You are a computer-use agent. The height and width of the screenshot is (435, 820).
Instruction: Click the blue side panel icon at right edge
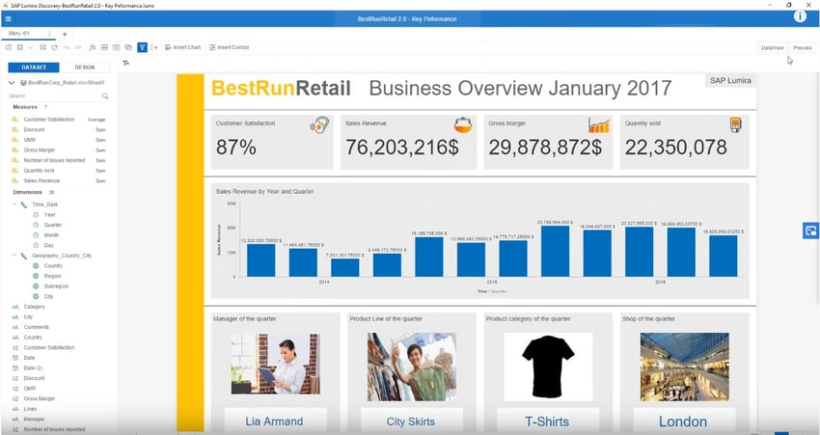(810, 231)
